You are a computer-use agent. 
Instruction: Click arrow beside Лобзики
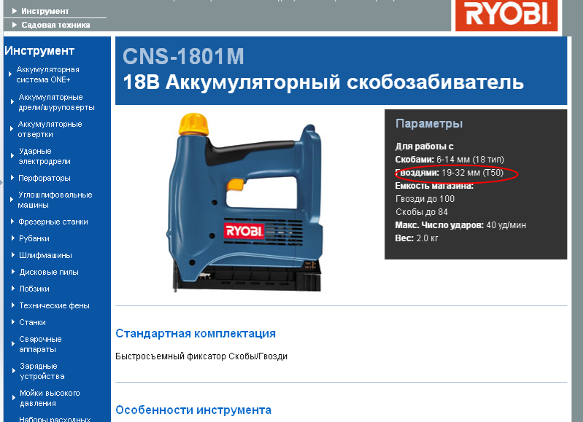[x=12, y=289]
